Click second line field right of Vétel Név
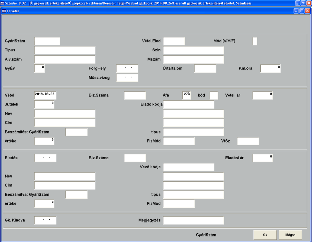The image size is (312, 242). (193, 113)
